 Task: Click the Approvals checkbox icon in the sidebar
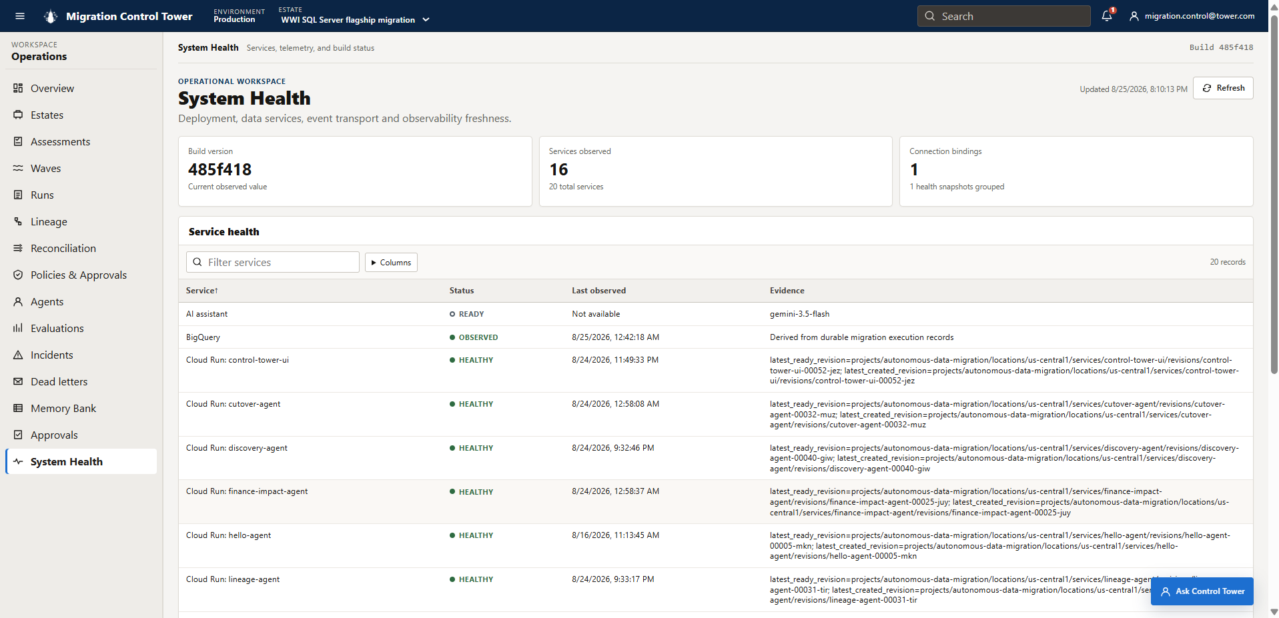click(18, 435)
